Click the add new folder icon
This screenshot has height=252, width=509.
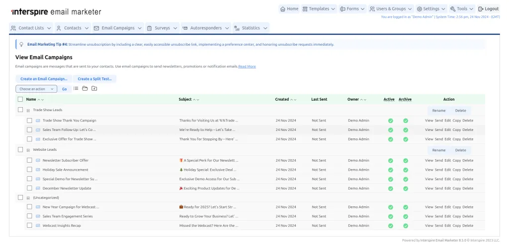point(94,88)
